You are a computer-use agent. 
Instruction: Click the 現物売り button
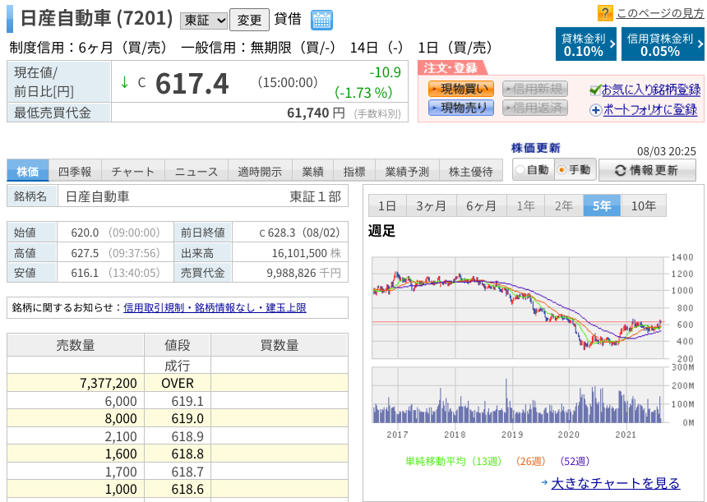[461, 108]
